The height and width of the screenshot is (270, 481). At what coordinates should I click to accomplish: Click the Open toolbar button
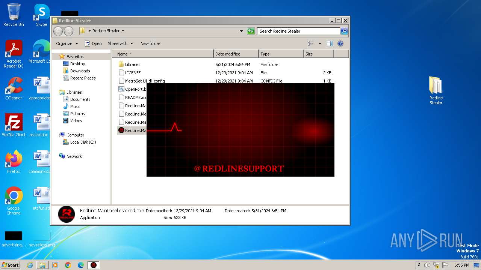tap(93, 43)
